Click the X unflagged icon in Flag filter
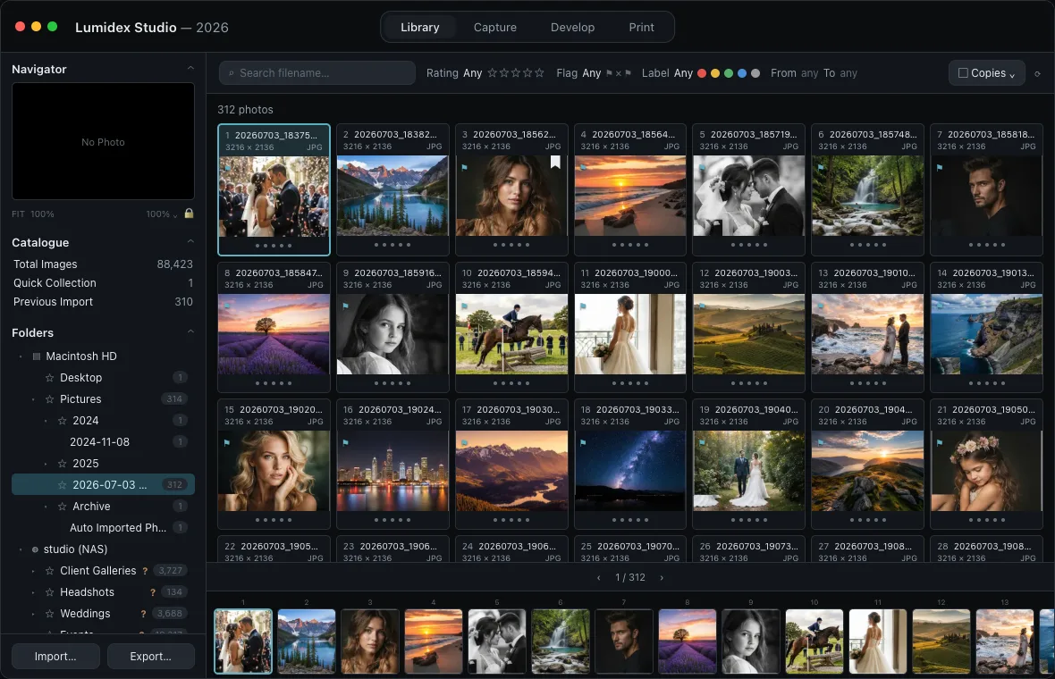This screenshot has height=679, width=1055. click(x=619, y=73)
